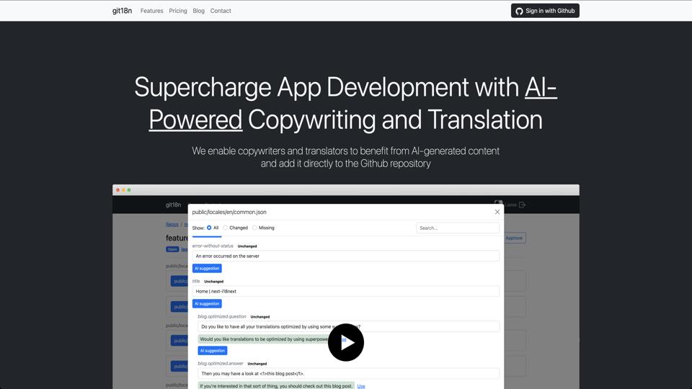Click the logout icon in demo header
Screen dimensions: 692x389
pyautogui.click(x=523, y=205)
